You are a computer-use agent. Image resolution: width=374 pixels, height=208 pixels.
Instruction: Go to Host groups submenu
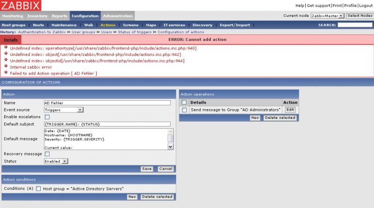point(14,25)
